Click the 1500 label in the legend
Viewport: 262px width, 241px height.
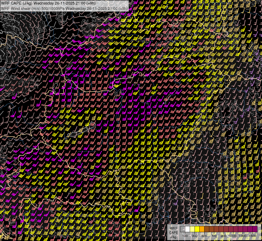click(252, 236)
